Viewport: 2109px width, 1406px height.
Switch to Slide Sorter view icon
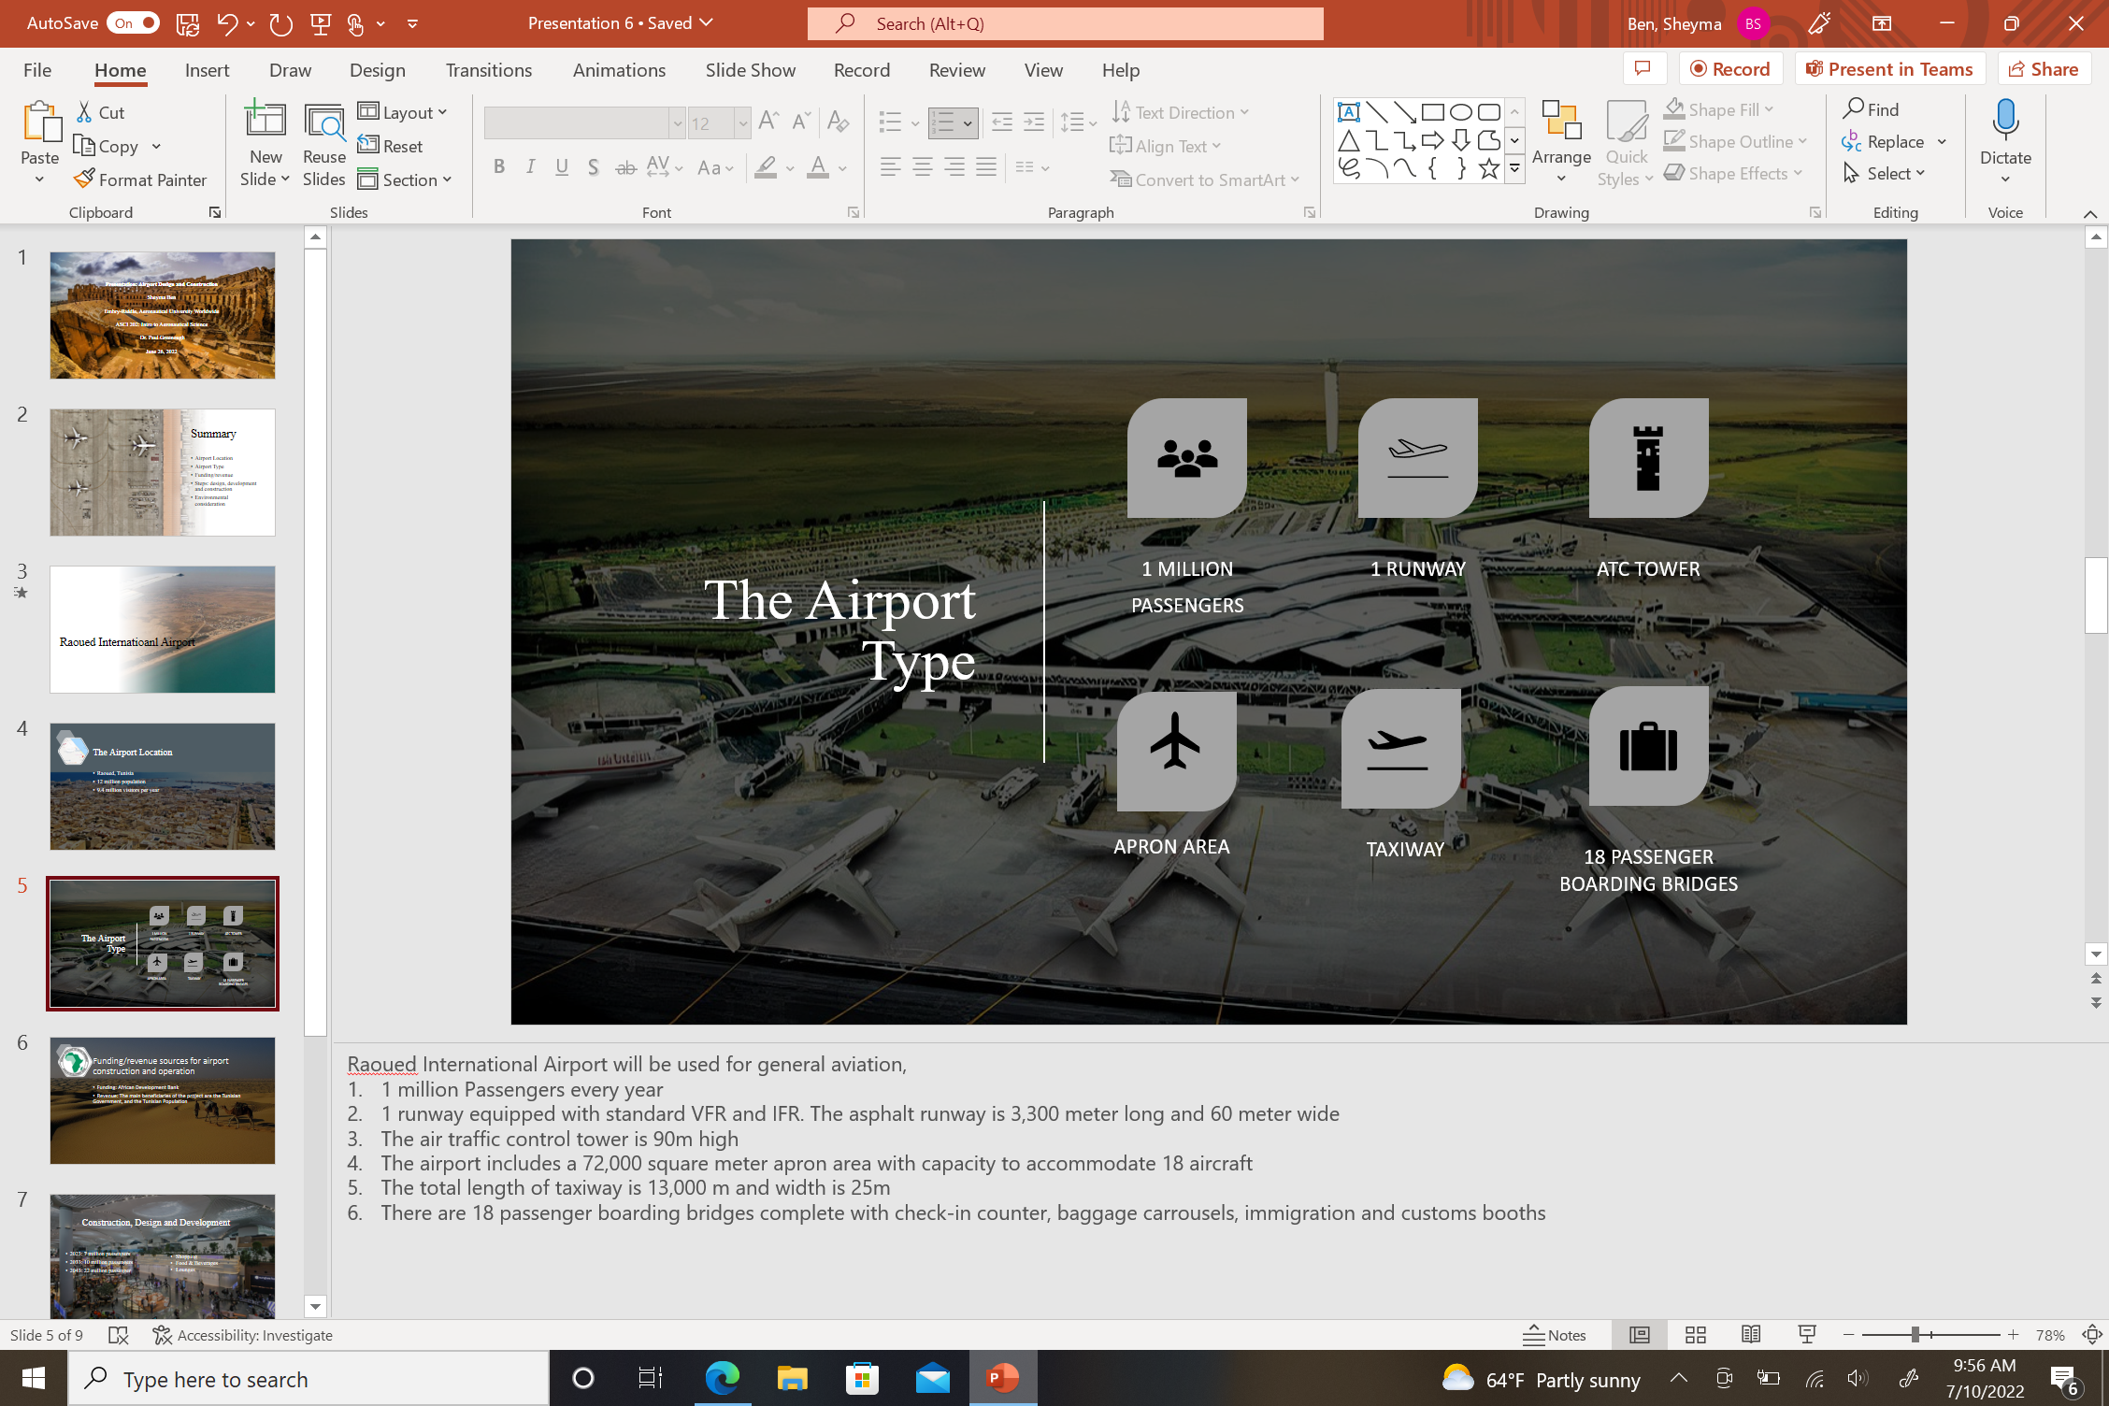1695,1335
